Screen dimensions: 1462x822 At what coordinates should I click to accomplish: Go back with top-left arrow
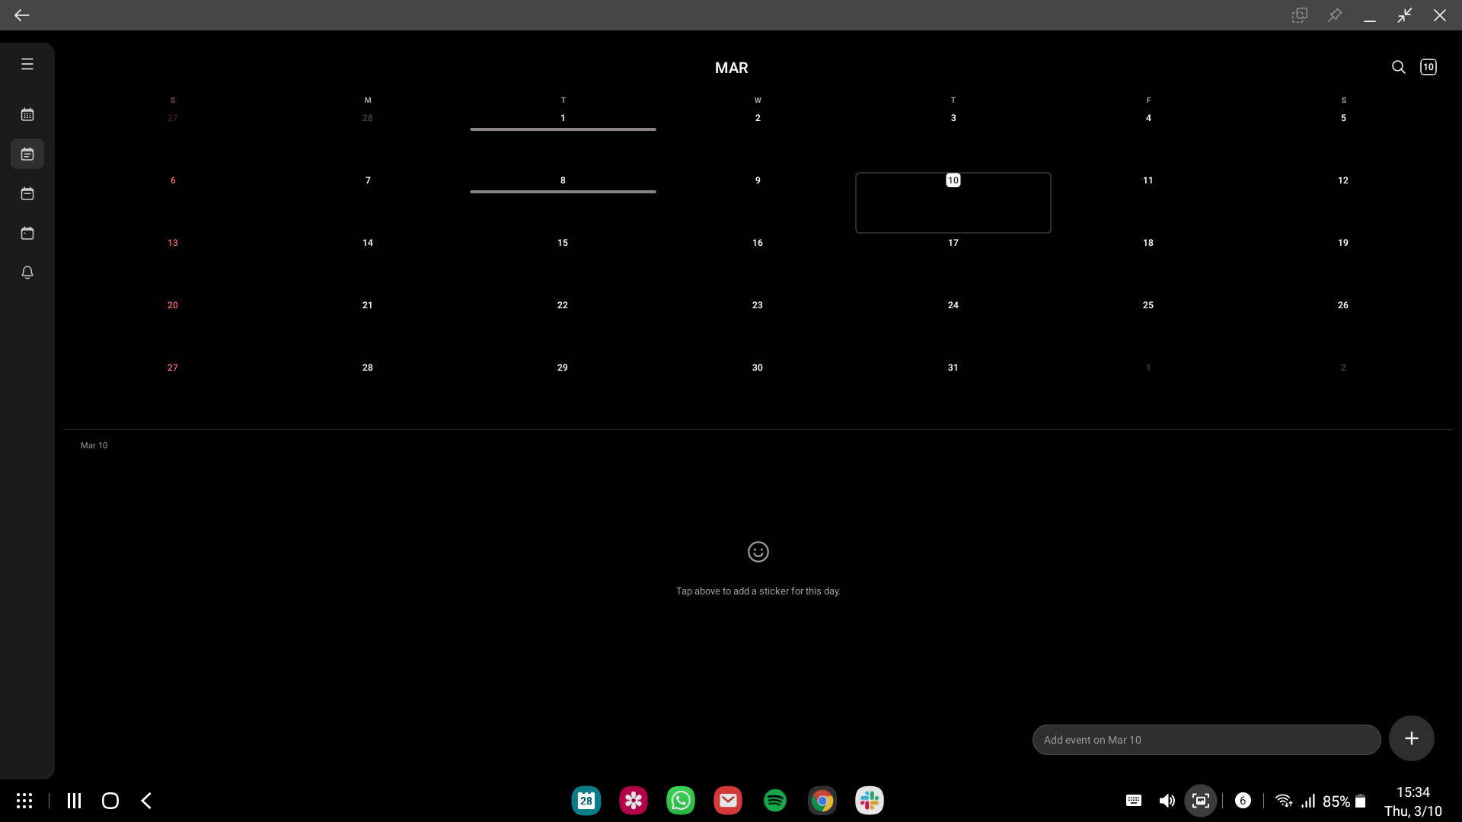(x=22, y=15)
